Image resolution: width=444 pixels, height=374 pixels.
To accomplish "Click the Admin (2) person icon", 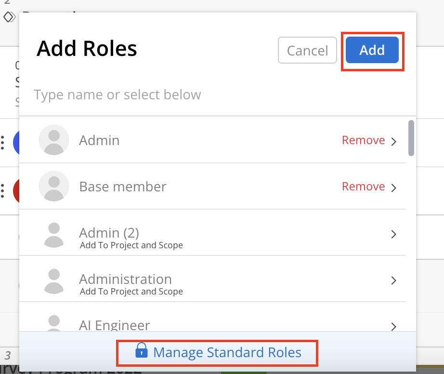I will click(x=54, y=235).
